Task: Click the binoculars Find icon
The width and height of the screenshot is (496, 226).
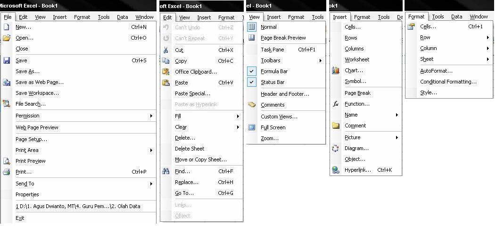Action: pos(166,171)
